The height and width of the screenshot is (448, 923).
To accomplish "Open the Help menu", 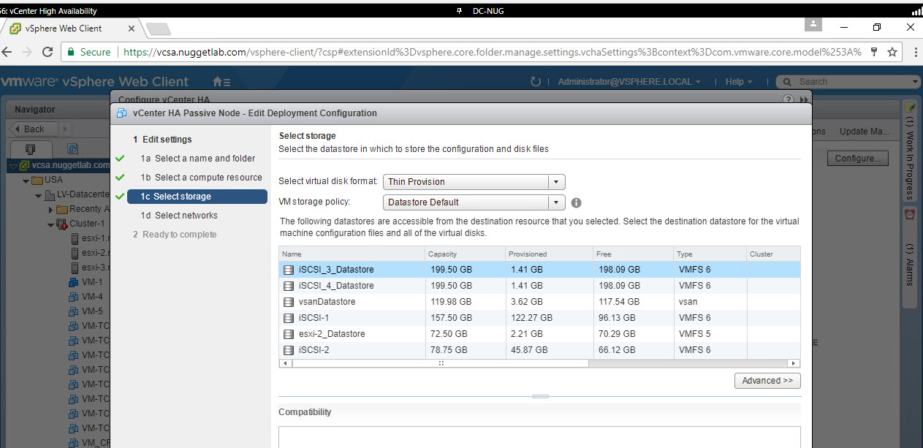I will coord(738,82).
